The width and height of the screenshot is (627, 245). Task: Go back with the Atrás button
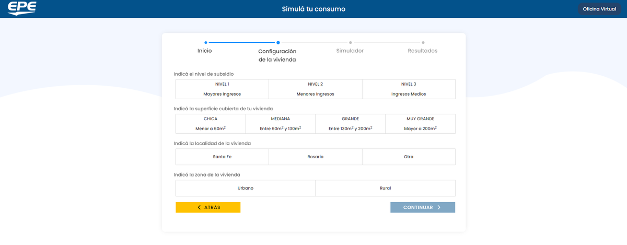[x=208, y=207]
